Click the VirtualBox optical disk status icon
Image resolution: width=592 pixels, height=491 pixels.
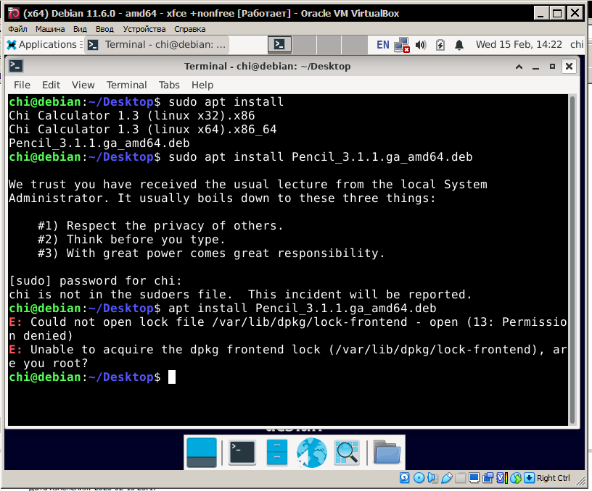[419, 478]
